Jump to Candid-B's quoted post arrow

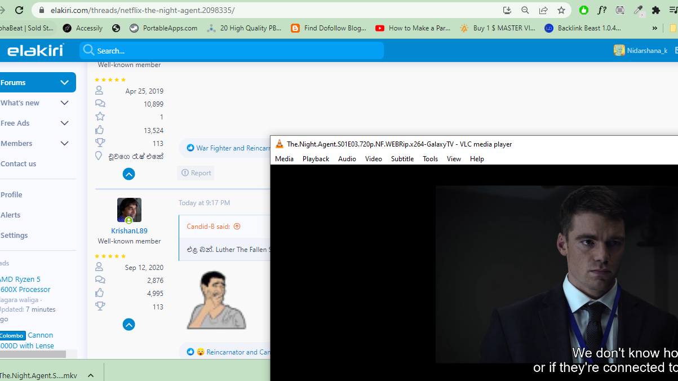click(x=237, y=227)
